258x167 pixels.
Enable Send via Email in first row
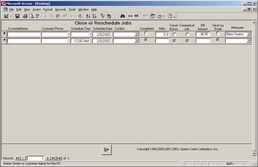tap(218, 34)
